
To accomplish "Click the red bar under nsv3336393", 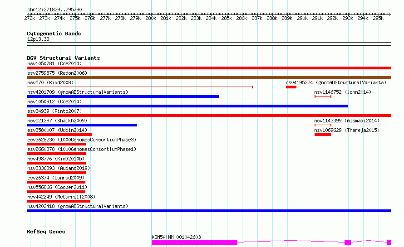I will tap(56, 173).
